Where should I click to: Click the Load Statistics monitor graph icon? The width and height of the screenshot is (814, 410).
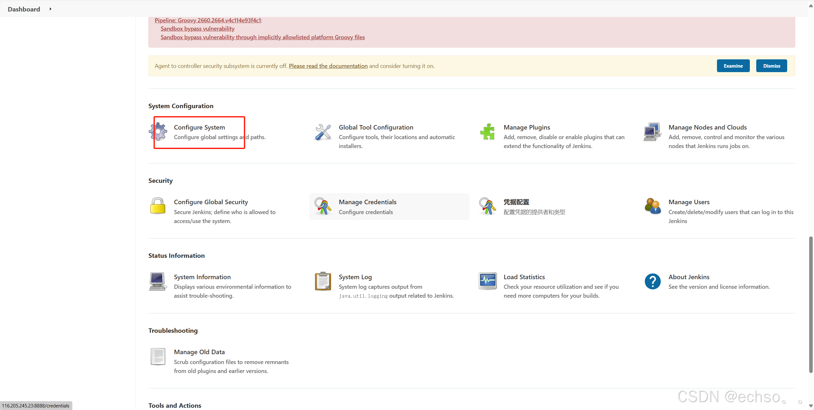[487, 281]
